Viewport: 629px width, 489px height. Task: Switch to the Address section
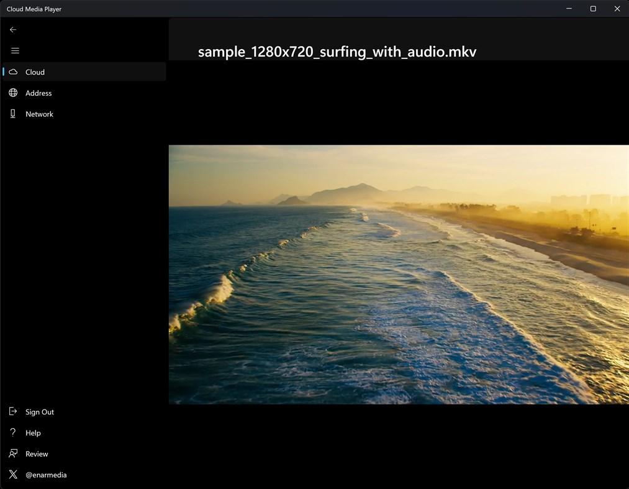pos(38,93)
